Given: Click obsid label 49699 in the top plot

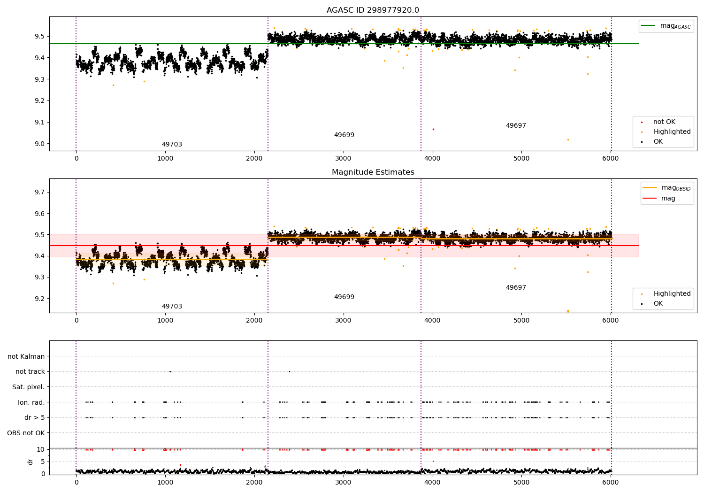Looking at the screenshot, I should coord(344,135).
